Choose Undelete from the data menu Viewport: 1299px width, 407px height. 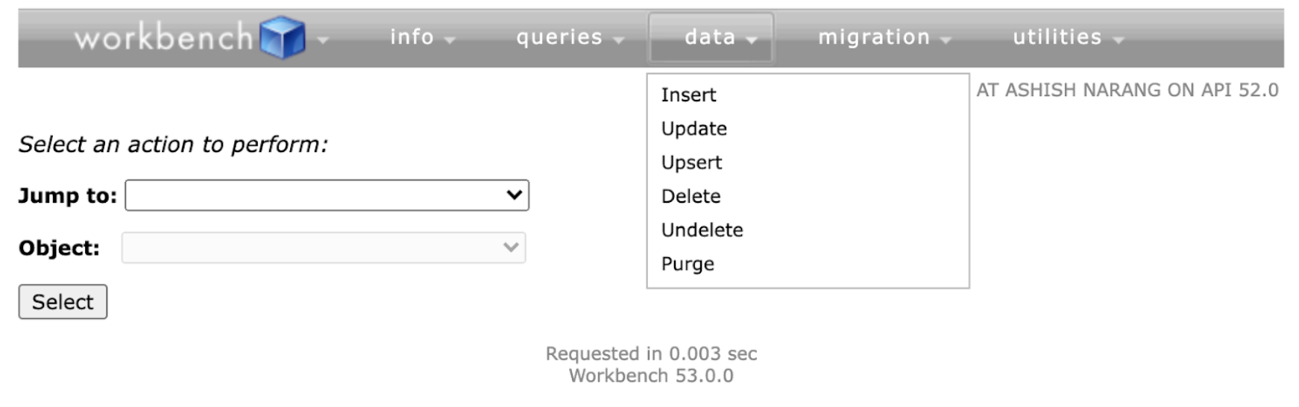click(702, 230)
